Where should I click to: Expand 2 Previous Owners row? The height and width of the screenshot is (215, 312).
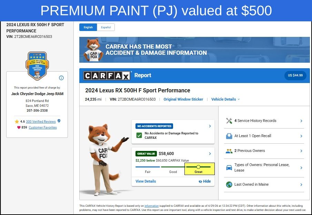coord(264,151)
